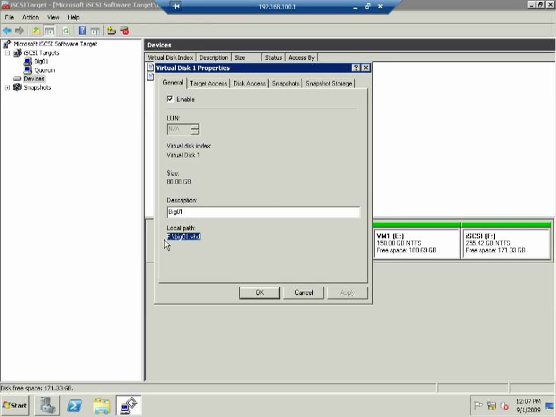Confirm the dialog with OK

click(x=259, y=292)
